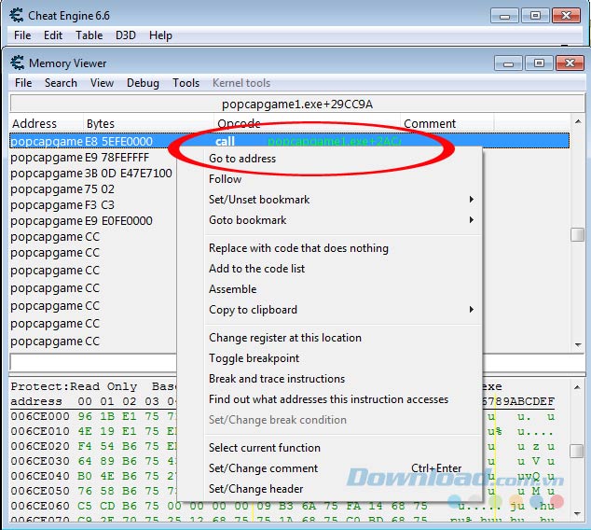The width and height of the screenshot is (591, 530).
Task: Open the Debug menu in Memory Viewer
Action: tap(143, 83)
